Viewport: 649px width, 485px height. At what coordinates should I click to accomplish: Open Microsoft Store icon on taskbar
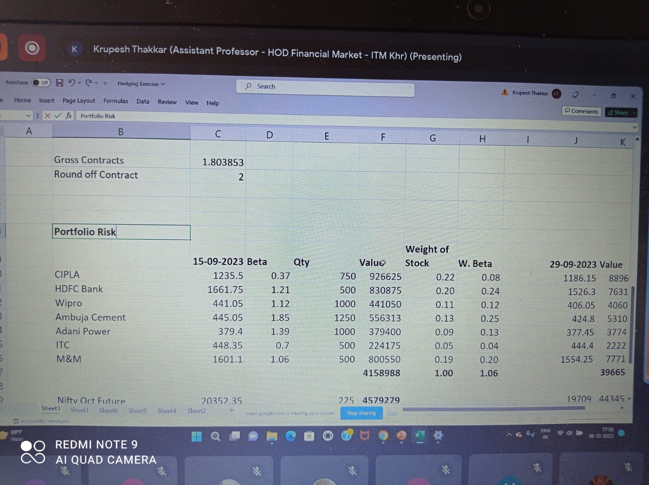(309, 436)
